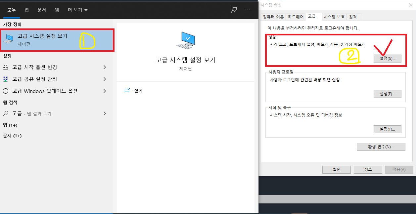
Task: Select the 모두 search filter tab
Action: 12,10
